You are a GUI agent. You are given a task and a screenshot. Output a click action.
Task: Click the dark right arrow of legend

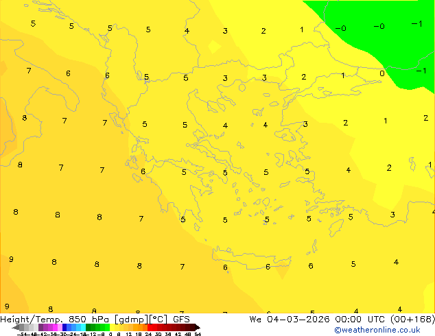[198, 327]
